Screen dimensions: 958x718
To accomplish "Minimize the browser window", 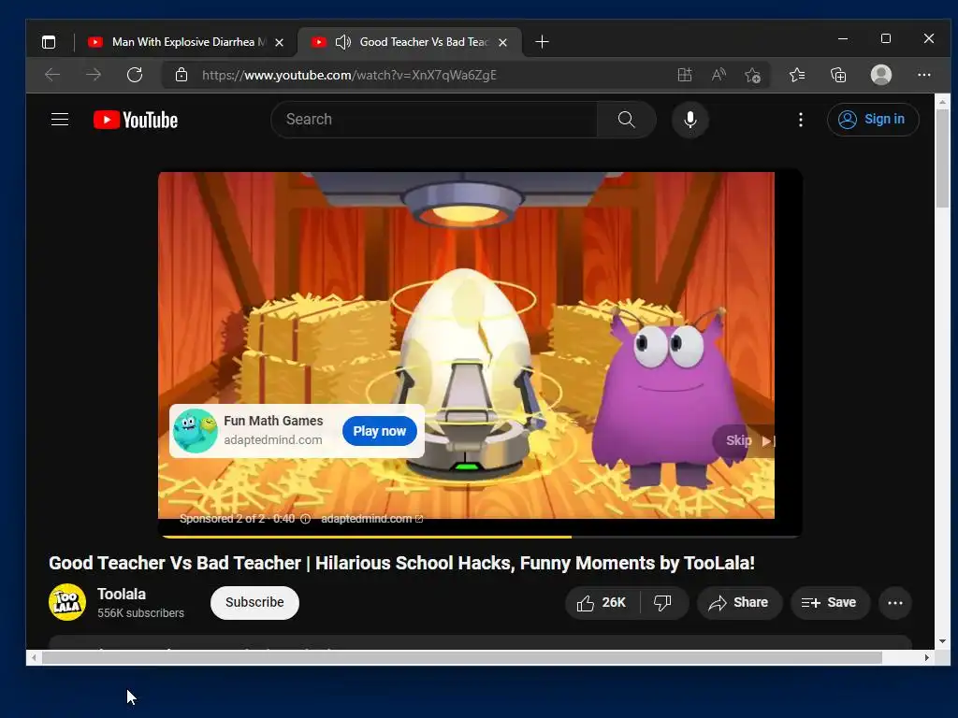I will coord(843,38).
